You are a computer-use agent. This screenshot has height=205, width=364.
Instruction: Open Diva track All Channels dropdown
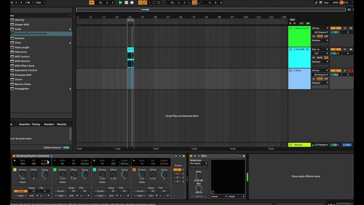(320, 75)
